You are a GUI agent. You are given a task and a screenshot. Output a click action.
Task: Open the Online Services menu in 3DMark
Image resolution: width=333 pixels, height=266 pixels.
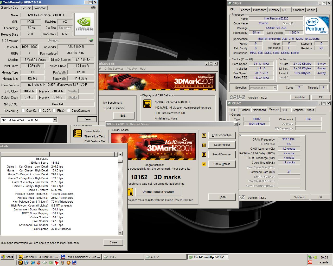pos(114,69)
